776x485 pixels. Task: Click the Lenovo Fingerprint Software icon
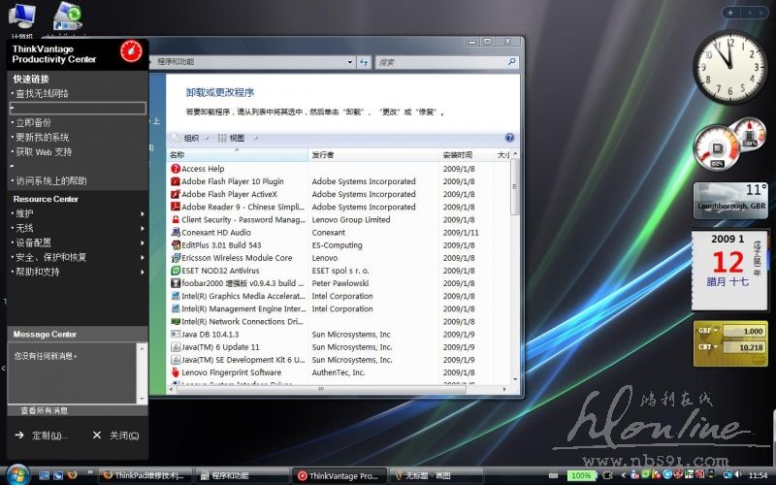click(175, 372)
